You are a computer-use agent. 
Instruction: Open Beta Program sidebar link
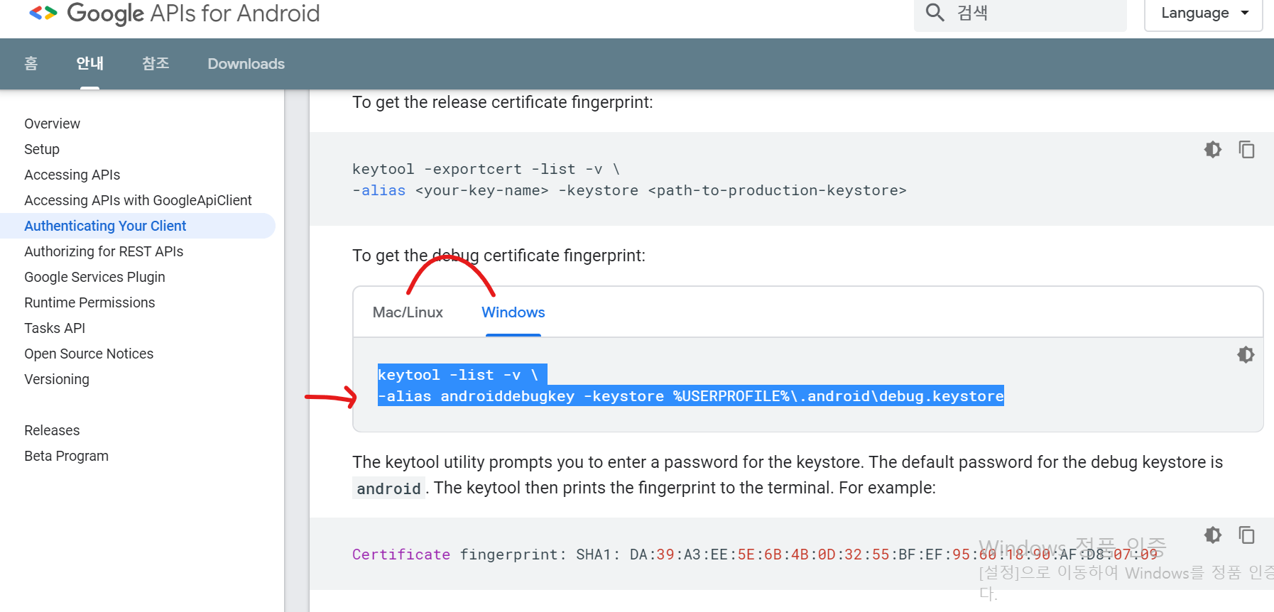pyautogui.click(x=67, y=456)
